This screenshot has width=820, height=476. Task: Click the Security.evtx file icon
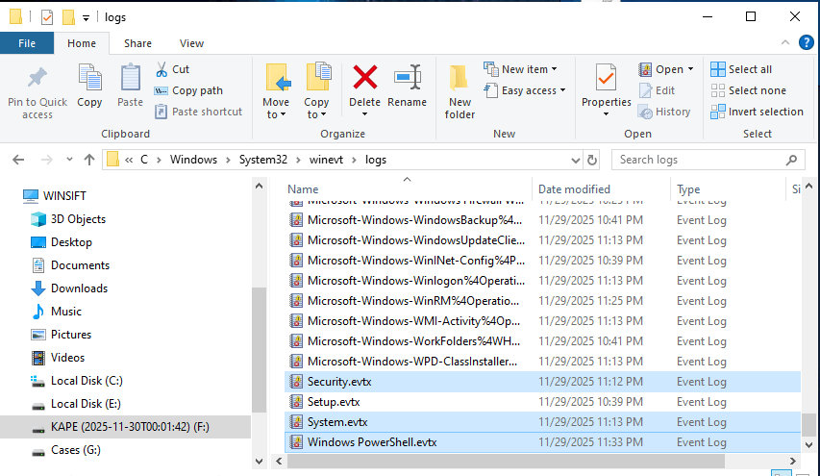pyautogui.click(x=296, y=382)
